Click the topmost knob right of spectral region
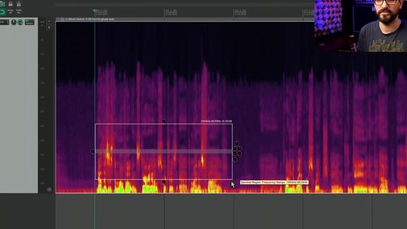The height and width of the screenshot is (229, 407). (237, 143)
